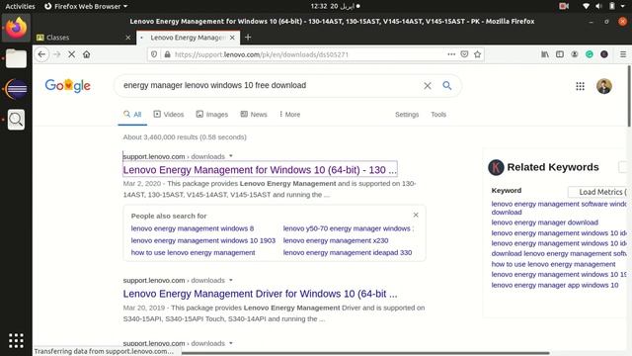This screenshot has width=632, height=356.
Task: Expand second support.lenovo.com result arrow
Action: click(231, 280)
